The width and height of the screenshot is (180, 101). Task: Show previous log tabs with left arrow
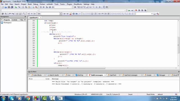(x=29, y=75)
